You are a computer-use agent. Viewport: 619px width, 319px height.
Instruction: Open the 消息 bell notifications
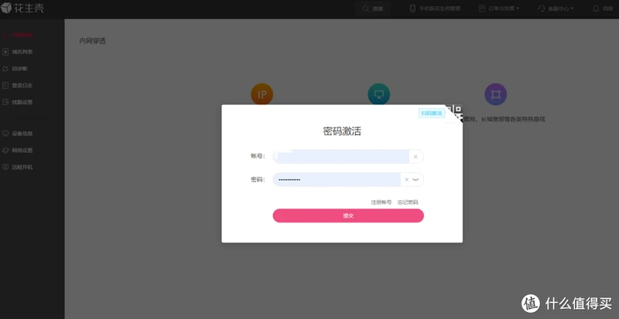click(603, 8)
